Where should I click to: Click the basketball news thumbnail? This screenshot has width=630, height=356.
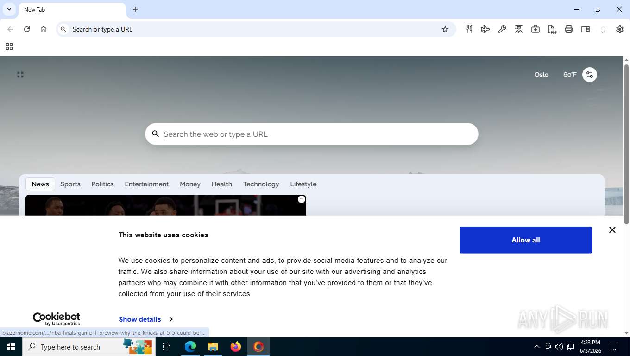coord(166,205)
